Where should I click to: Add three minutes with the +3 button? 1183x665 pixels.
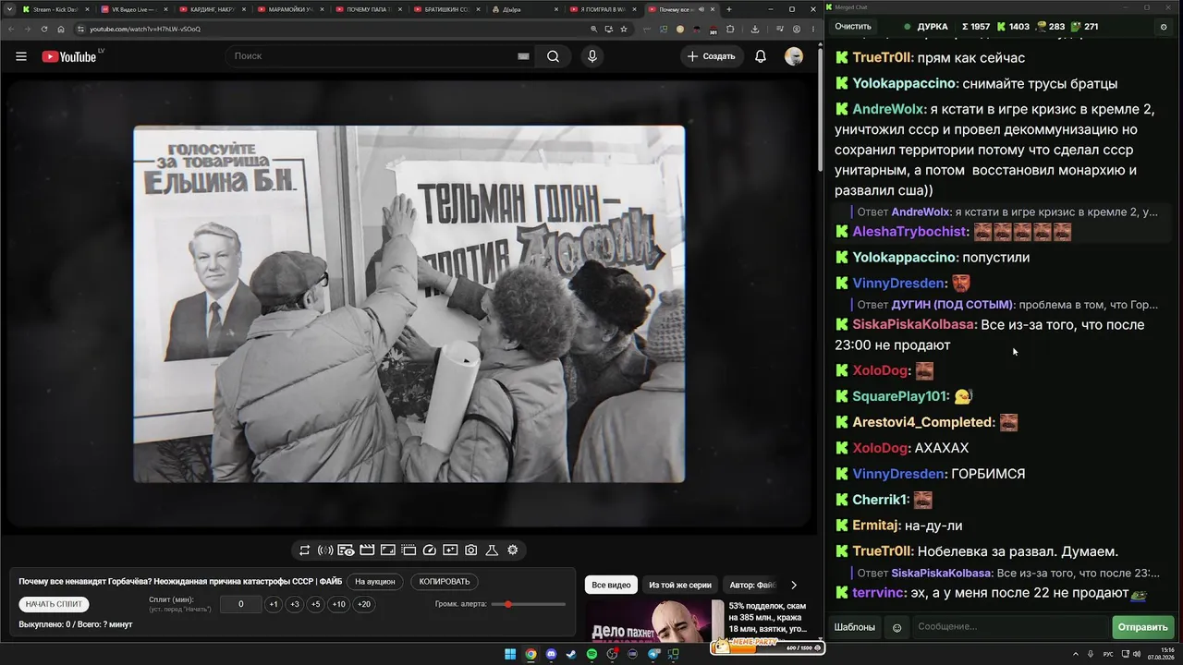coord(295,604)
